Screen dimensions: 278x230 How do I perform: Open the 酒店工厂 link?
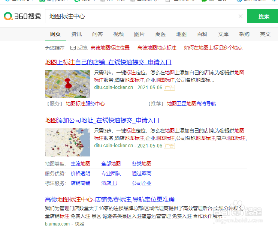[x=111, y=183]
